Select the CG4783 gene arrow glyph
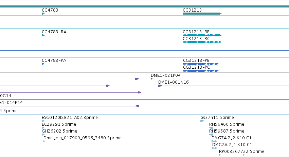Viewport: 289px width, 157px height. point(43,14)
